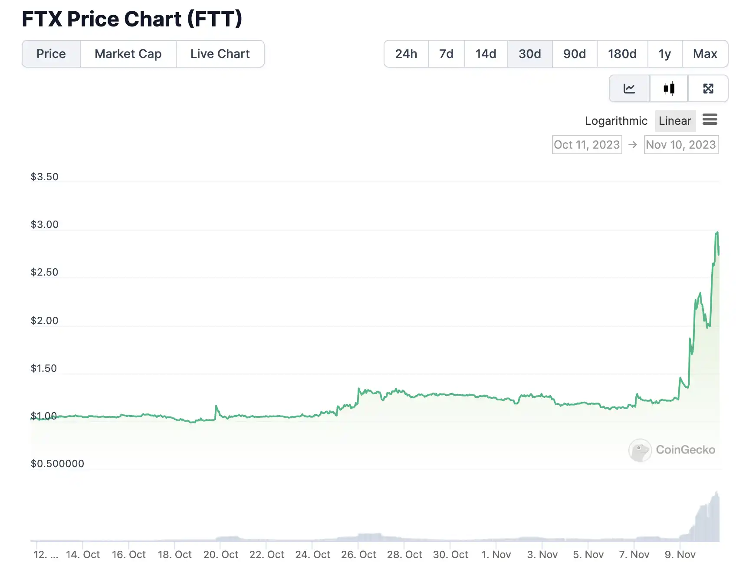736x572 pixels.
Task: Click the CoinGecko logo watermark
Action: 672,450
